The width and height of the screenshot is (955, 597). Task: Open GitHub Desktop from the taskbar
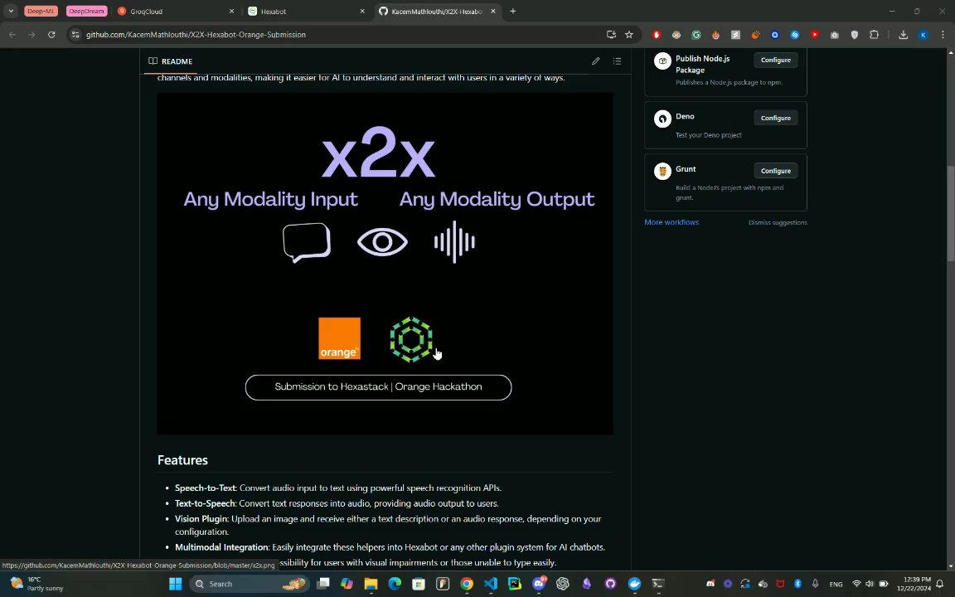pyautogui.click(x=610, y=584)
